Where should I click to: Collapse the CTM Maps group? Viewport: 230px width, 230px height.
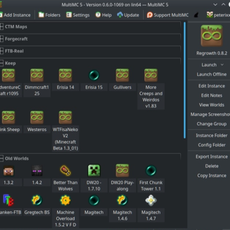pyautogui.click(x=2, y=27)
